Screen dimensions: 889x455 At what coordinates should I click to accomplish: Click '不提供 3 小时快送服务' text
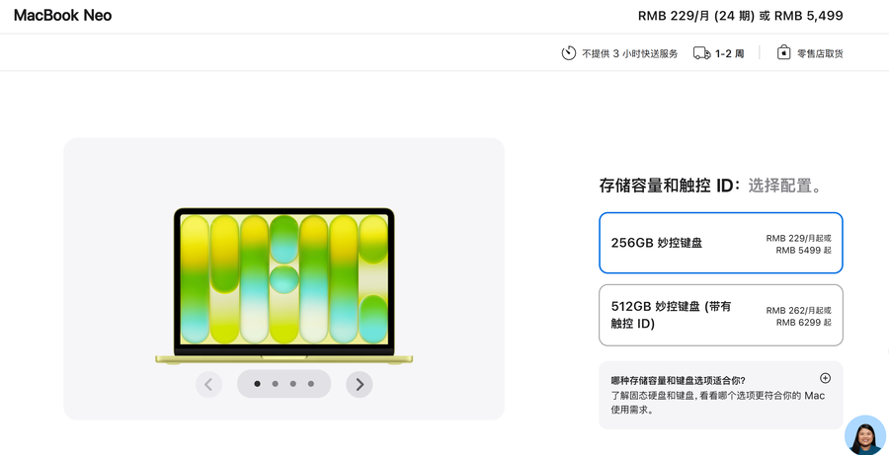[630, 54]
